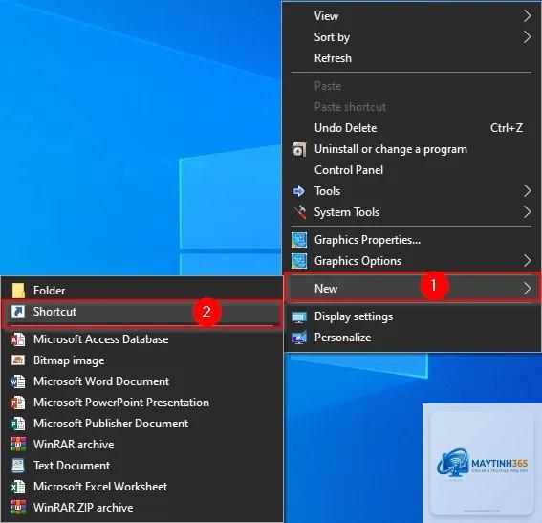Click the PowerPoint Presentation icon

tap(18, 403)
